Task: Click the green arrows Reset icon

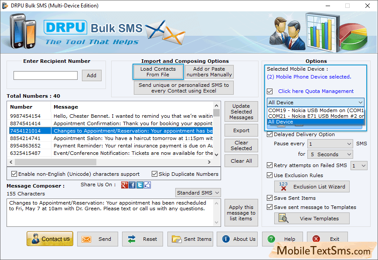Action: [x=132, y=239]
